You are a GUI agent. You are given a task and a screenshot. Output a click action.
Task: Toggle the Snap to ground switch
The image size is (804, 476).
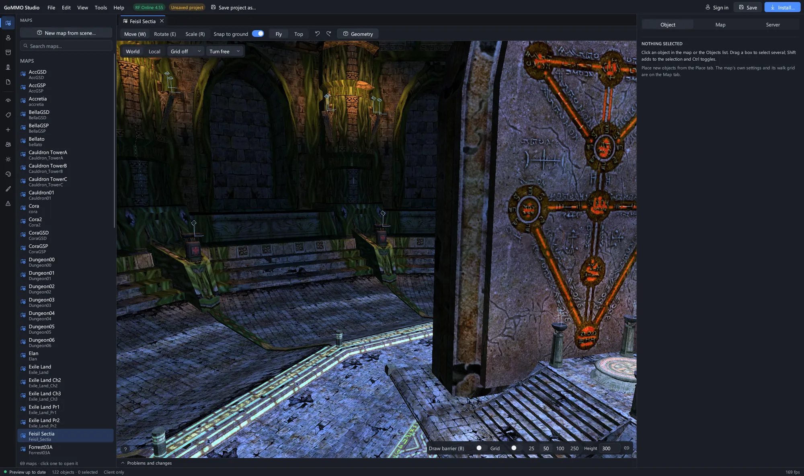pos(258,34)
